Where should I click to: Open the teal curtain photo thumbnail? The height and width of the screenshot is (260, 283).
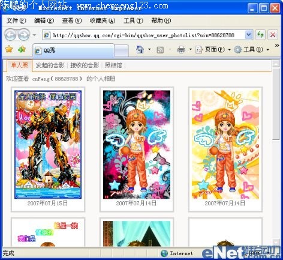coord(137,234)
